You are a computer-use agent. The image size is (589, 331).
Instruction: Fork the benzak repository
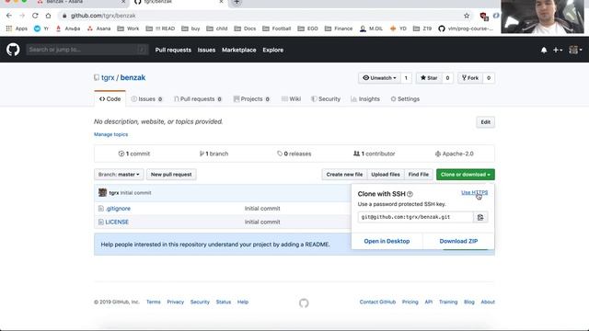(470, 78)
